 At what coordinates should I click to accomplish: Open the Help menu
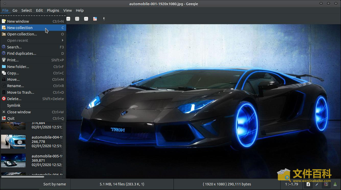(80, 10)
